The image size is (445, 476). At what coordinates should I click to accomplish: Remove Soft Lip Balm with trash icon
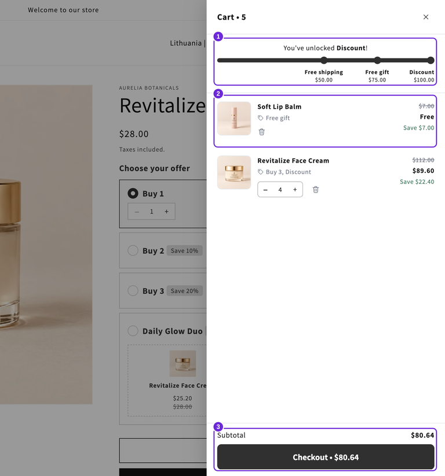click(x=261, y=132)
